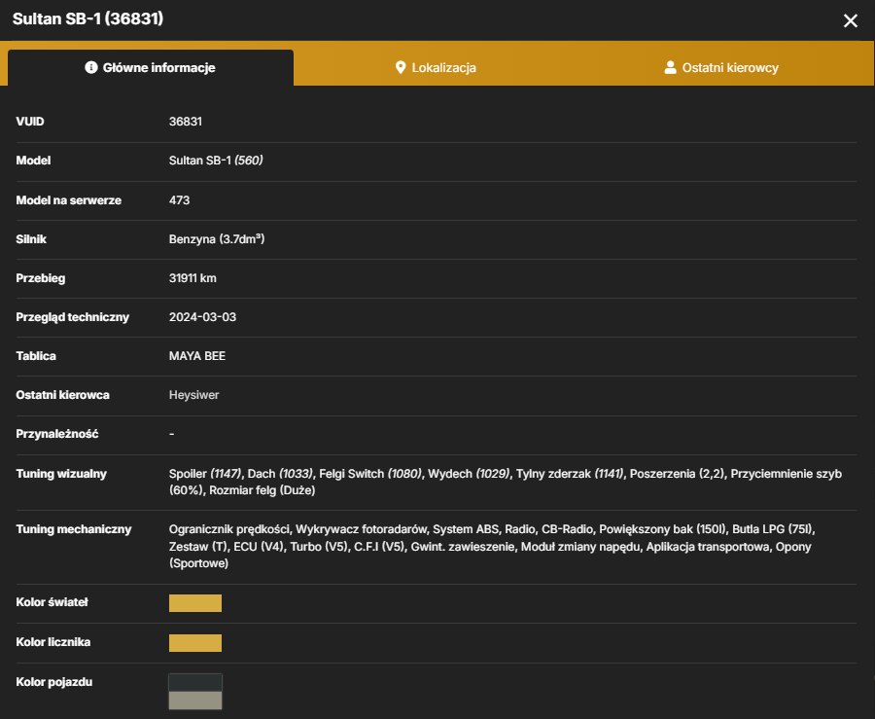
Task: Select the "Tuning mechaniczny" label
Action: click(74, 529)
